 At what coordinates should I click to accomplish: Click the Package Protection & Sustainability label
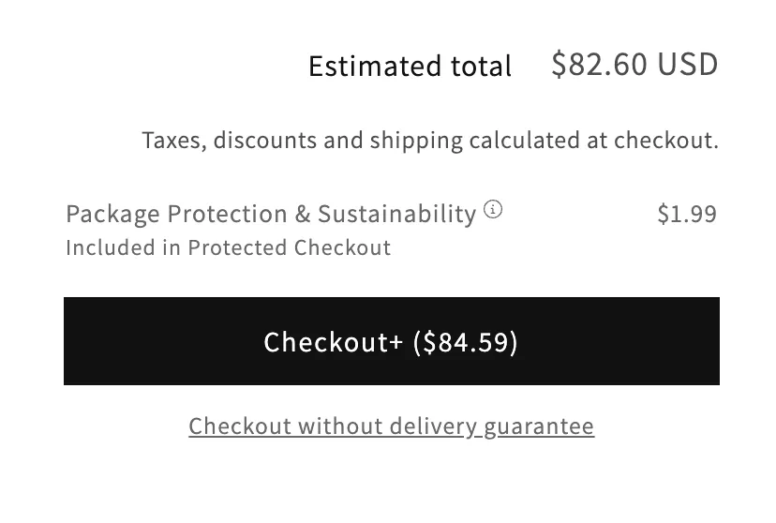pyautogui.click(x=271, y=214)
